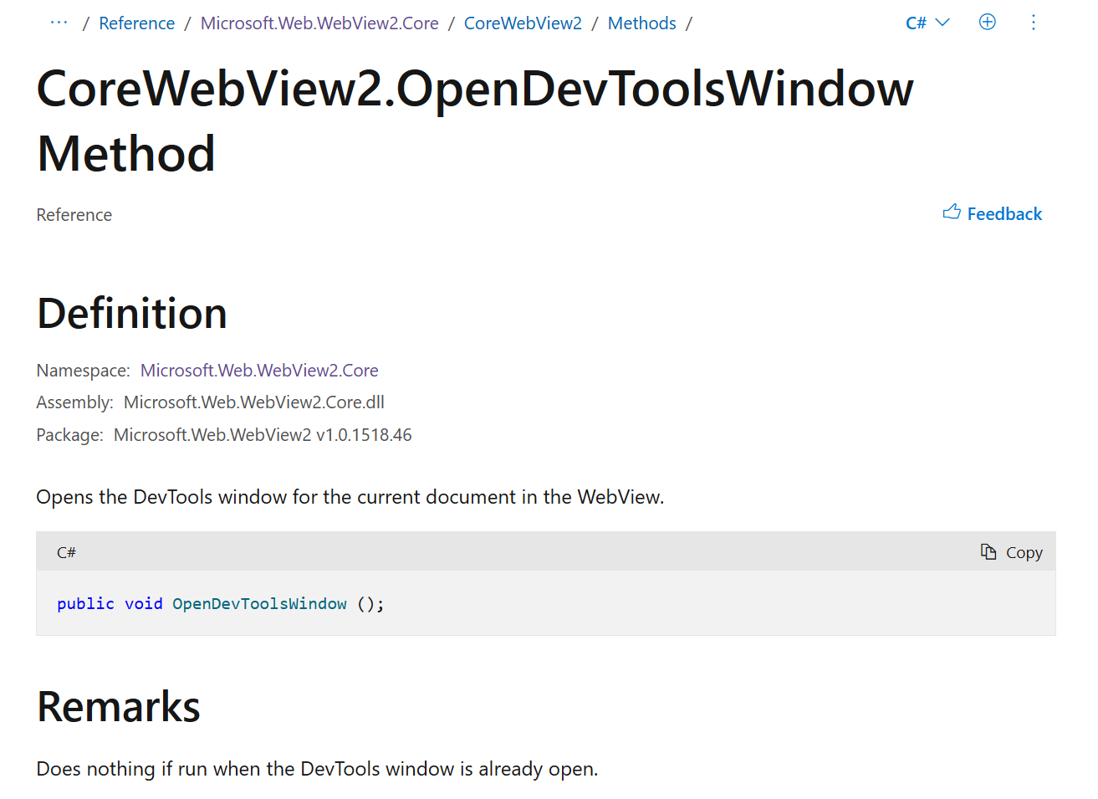Screen dimensions: 1098x799
Task: Open the C# language selector dropdown
Action: pyautogui.click(x=927, y=23)
